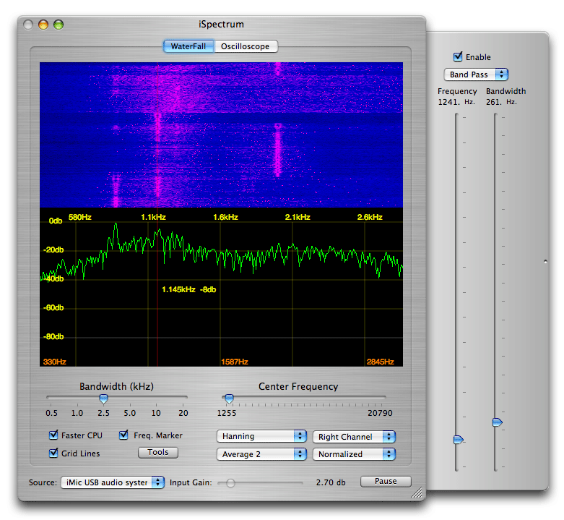Click the Tools button

pos(158,453)
